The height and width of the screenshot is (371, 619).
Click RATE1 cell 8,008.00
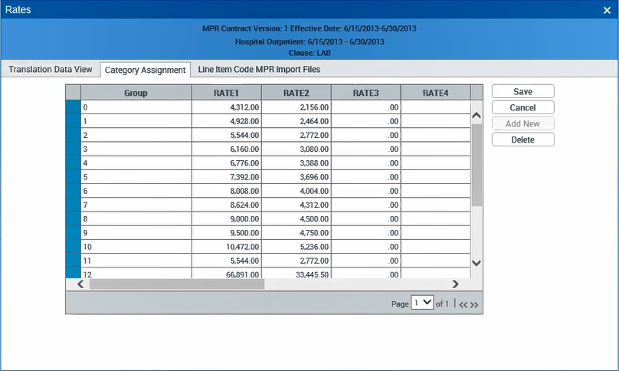tap(227, 191)
